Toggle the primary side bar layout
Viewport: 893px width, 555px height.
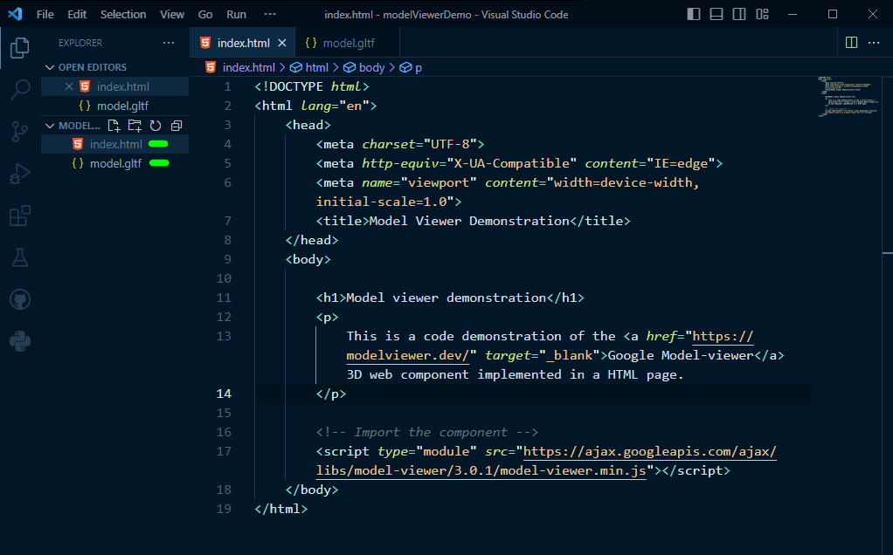point(694,14)
